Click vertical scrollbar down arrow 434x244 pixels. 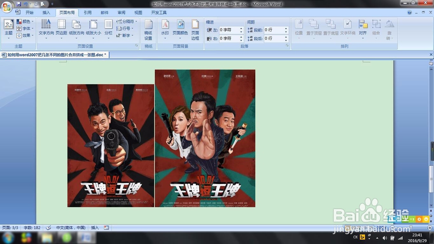click(x=431, y=205)
